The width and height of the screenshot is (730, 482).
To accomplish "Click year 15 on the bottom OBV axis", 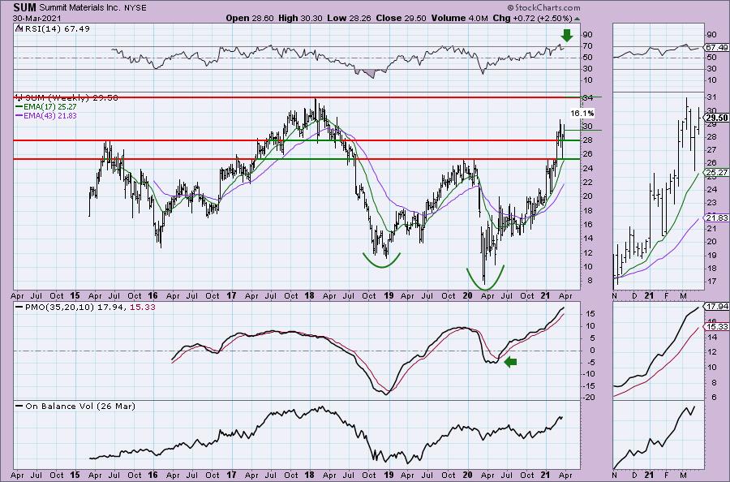I will point(75,475).
